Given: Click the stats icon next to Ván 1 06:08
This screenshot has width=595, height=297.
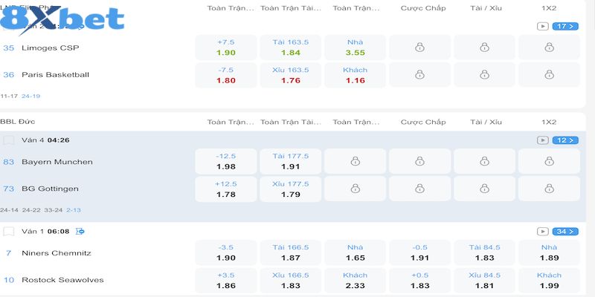Looking at the screenshot, I should coord(80,232).
